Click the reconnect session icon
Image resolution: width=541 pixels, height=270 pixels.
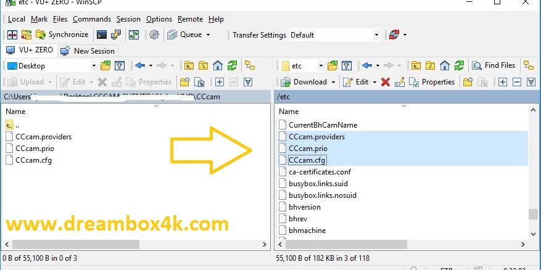394,35
